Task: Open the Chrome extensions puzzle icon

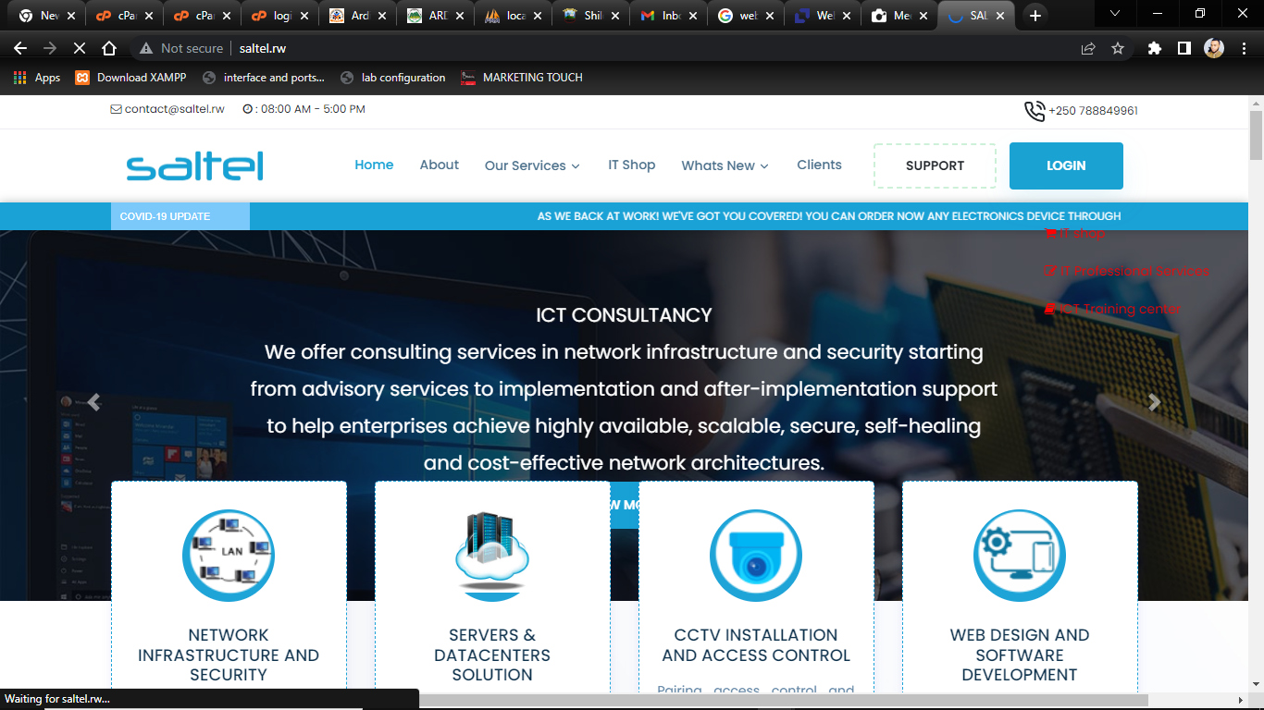Action: click(x=1154, y=48)
